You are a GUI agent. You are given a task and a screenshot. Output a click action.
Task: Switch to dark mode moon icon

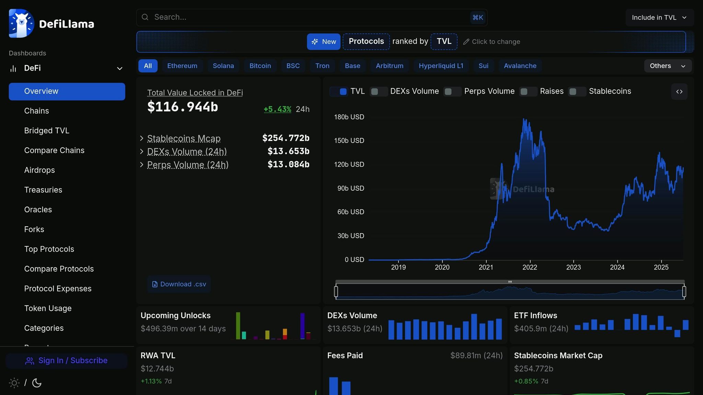coord(37,383)
